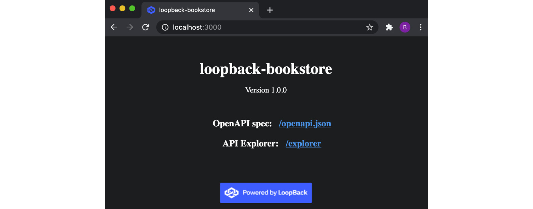Open the extensions puzzle-piece icon
This screenshot has height=209, width=533.
389,27
